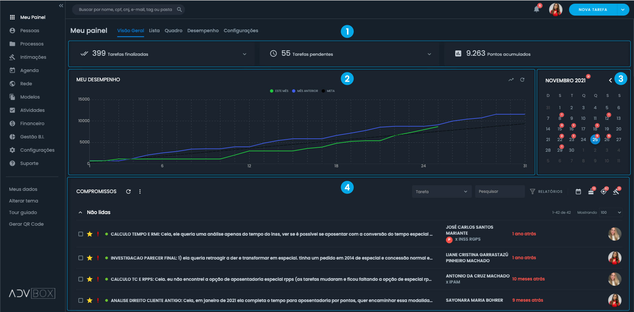Open the Desempenho tab
634x312 pixels.
click(203, 31)
